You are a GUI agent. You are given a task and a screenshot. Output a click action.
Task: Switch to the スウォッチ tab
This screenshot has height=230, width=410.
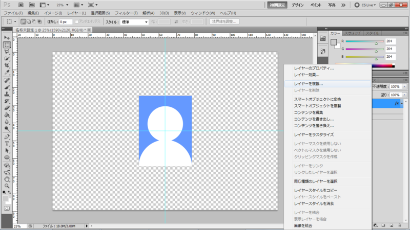tap(353, 33)
